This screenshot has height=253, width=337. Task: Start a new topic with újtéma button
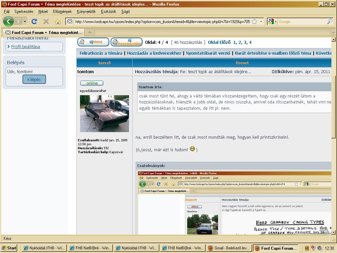(93, 42)
